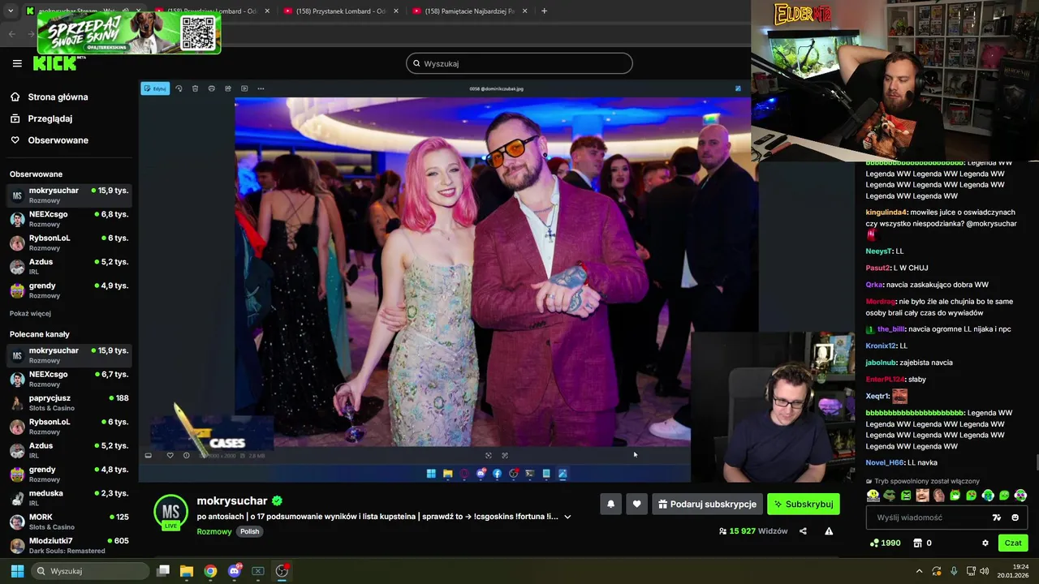Open Task View on taskbar

(163, 571)
